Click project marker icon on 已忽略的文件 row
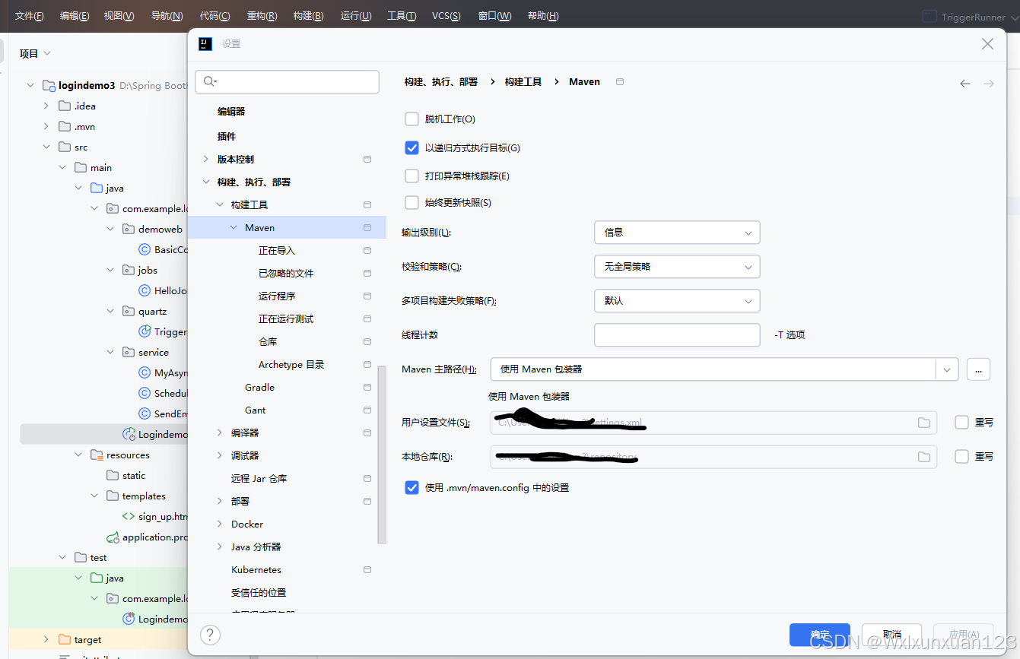Screen dimensions: 1020x659 coord(367,274)
